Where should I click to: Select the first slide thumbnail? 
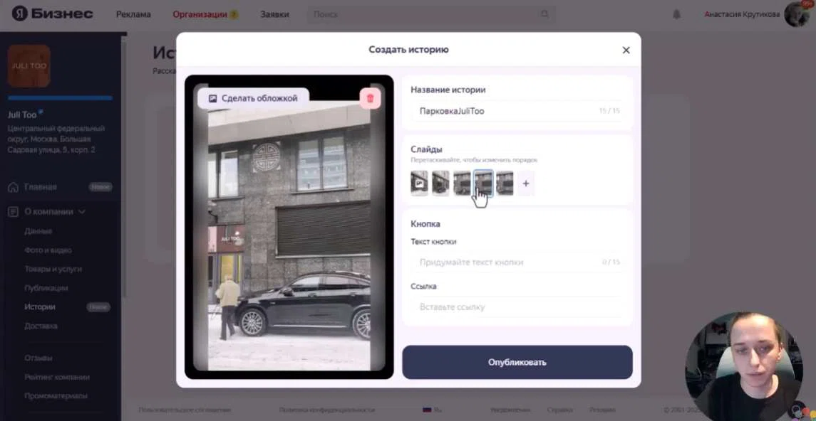pyautogui.click(x=419, y=183)
